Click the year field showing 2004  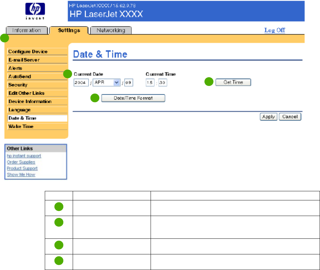(x=81, y=83)
